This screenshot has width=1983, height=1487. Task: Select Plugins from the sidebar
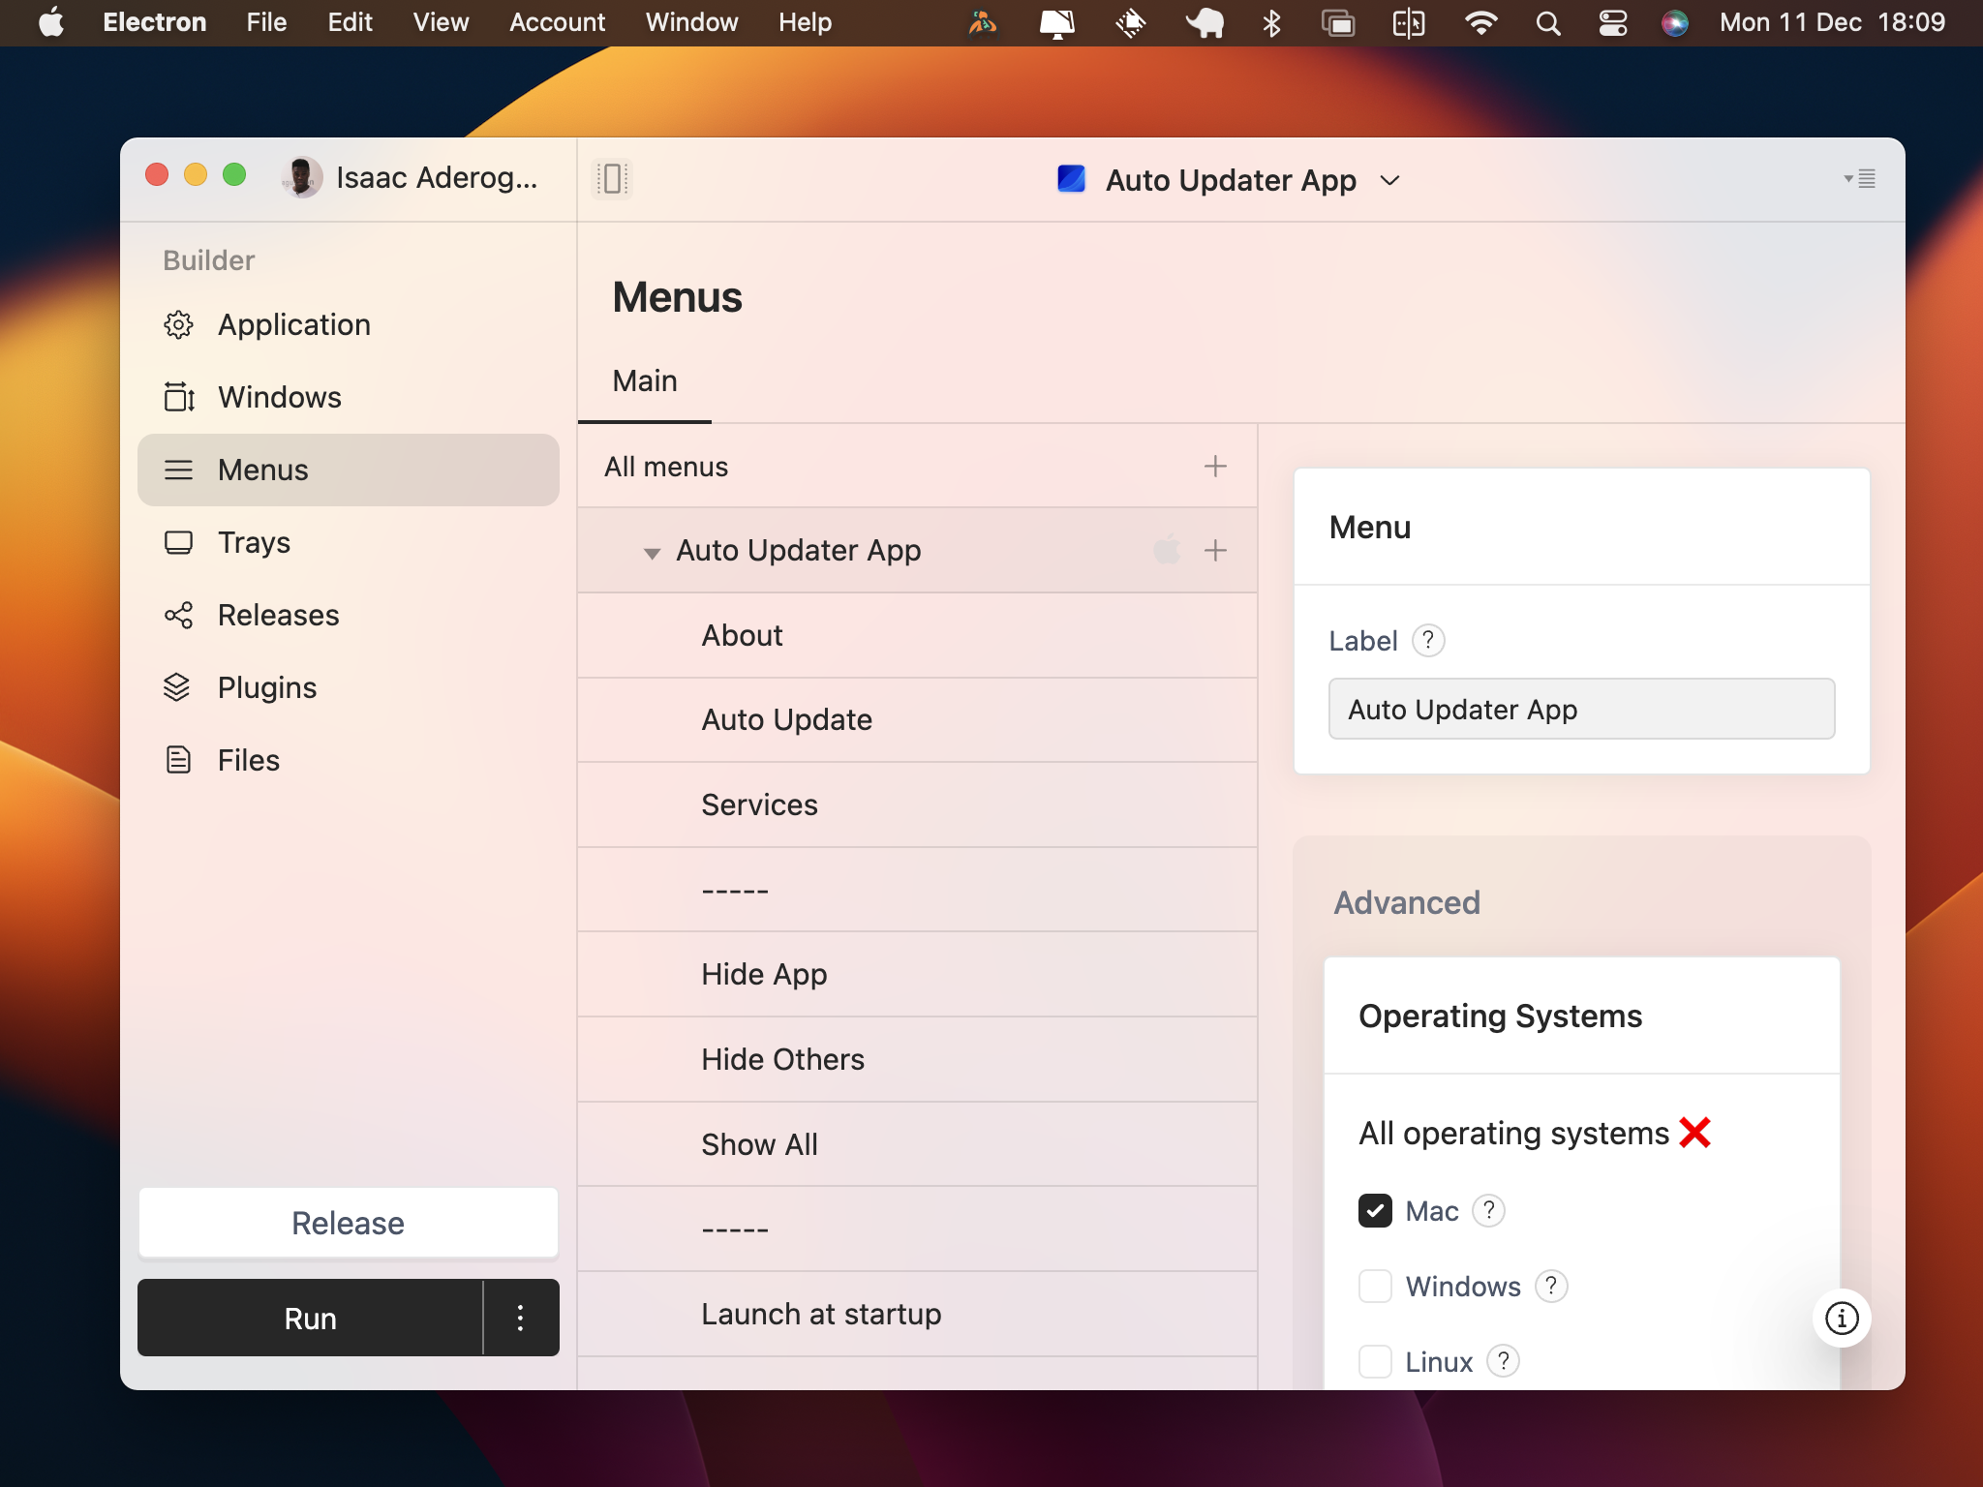pos(268,687)
